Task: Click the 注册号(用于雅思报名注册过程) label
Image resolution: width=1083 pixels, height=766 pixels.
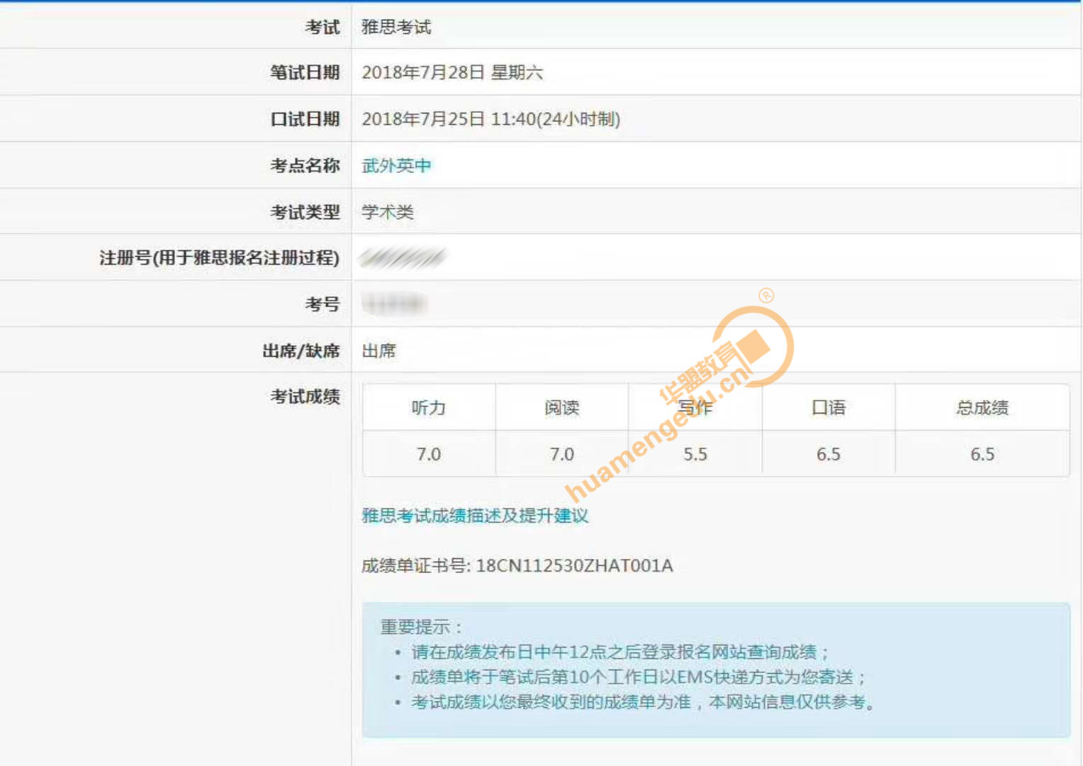Action: coord(220,257)
